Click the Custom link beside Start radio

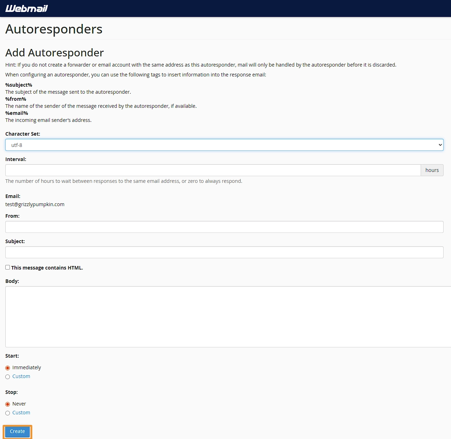point(21,376)
